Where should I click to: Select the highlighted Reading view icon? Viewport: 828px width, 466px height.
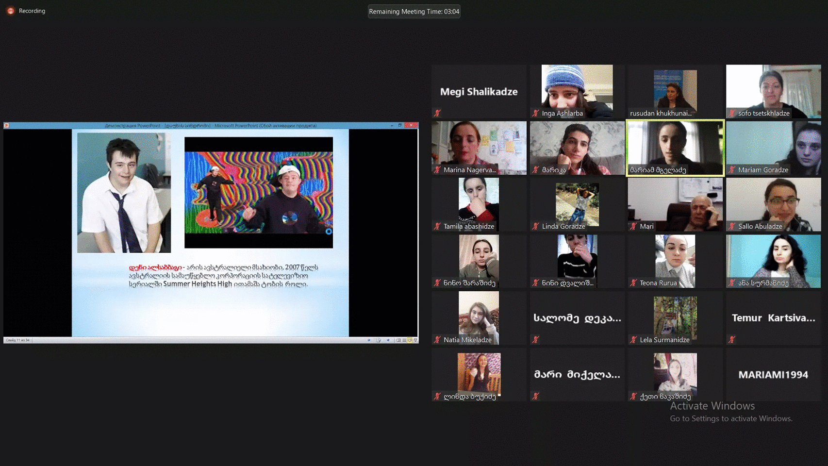click(x=410, y=340)
